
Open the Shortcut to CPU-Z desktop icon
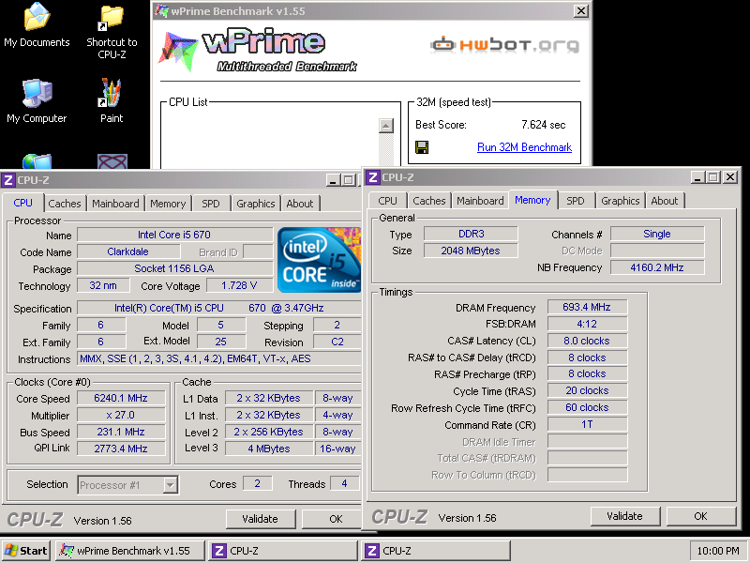[112, 32]
